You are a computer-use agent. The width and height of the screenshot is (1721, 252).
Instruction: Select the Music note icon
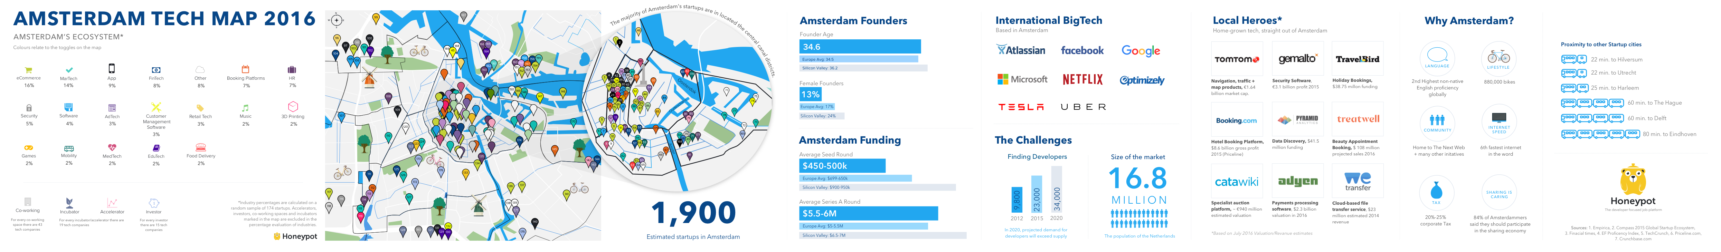click(x=245, y=107)
